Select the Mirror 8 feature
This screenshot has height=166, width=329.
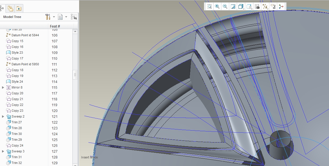[17, 88]
